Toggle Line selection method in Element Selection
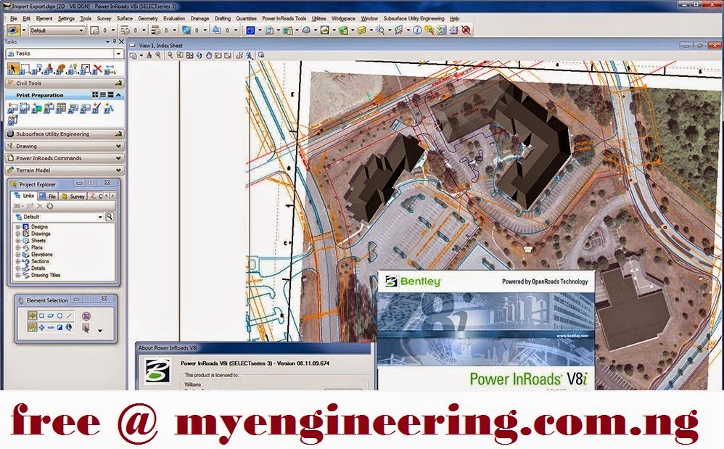Image resolution: width=724 pixels, height=449 pixels. pos(69,316)
